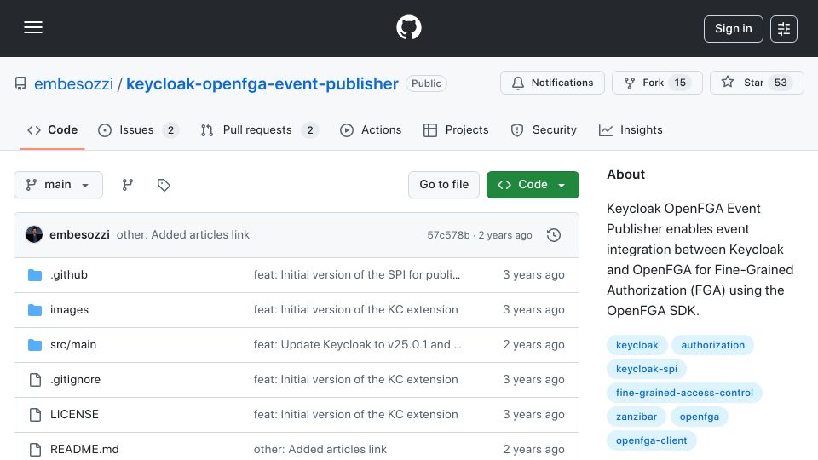This screenshot has height=460, width=818.
Task: Click the Public visibility label
Action: click(426, 83)
